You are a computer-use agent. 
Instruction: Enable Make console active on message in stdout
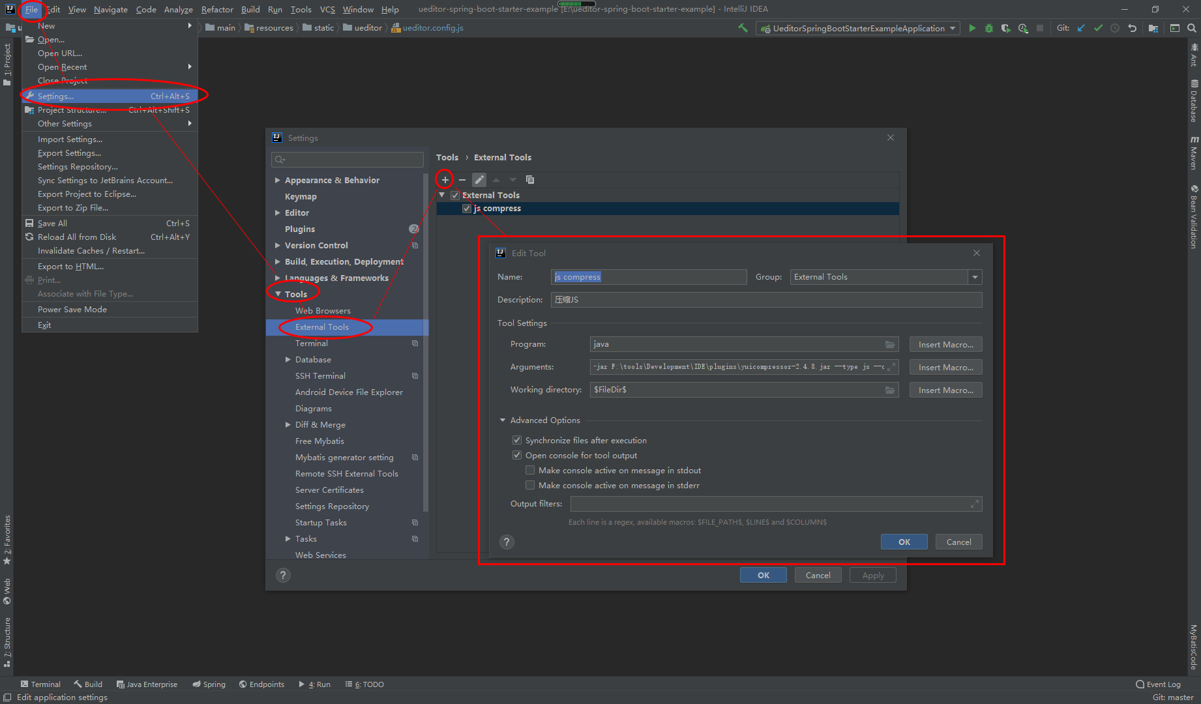(530, 470)
